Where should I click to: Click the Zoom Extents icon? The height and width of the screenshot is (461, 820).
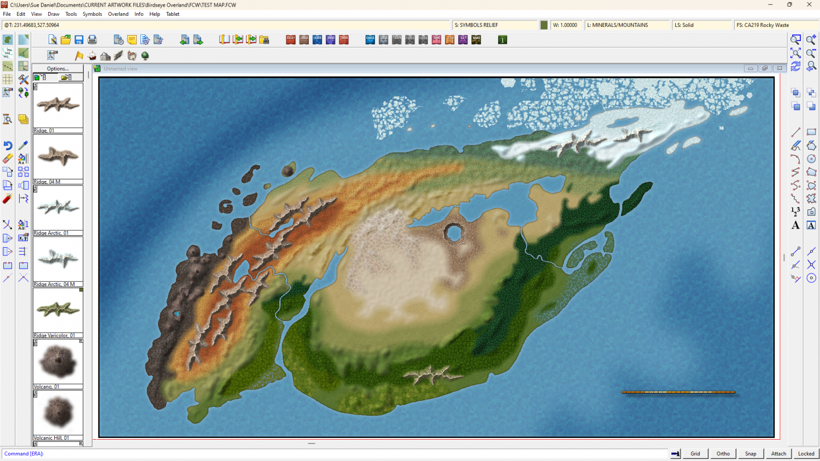pos(795,53)
